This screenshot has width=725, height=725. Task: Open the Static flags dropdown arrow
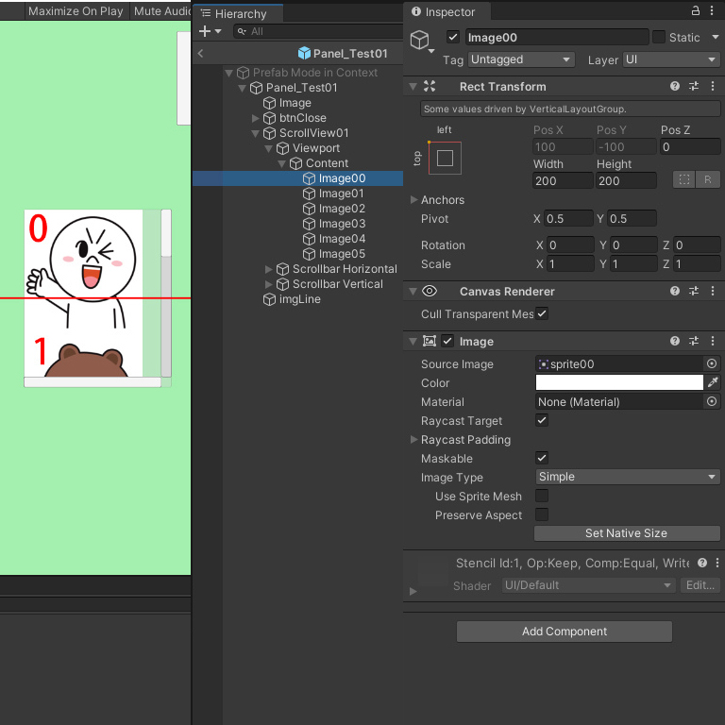(716, 37)
